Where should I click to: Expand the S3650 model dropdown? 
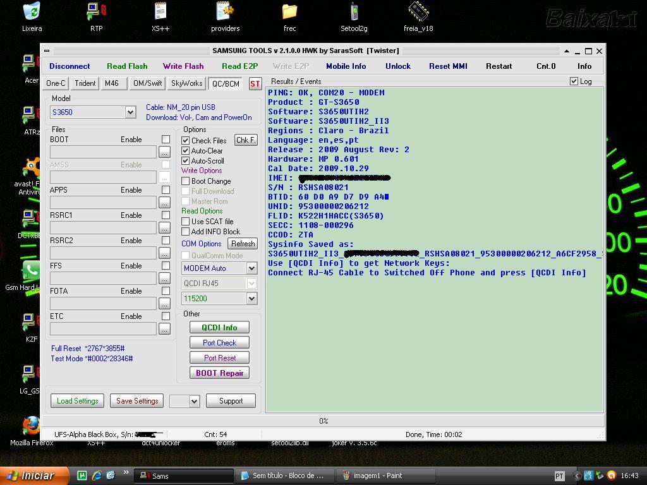coord(130,112)
